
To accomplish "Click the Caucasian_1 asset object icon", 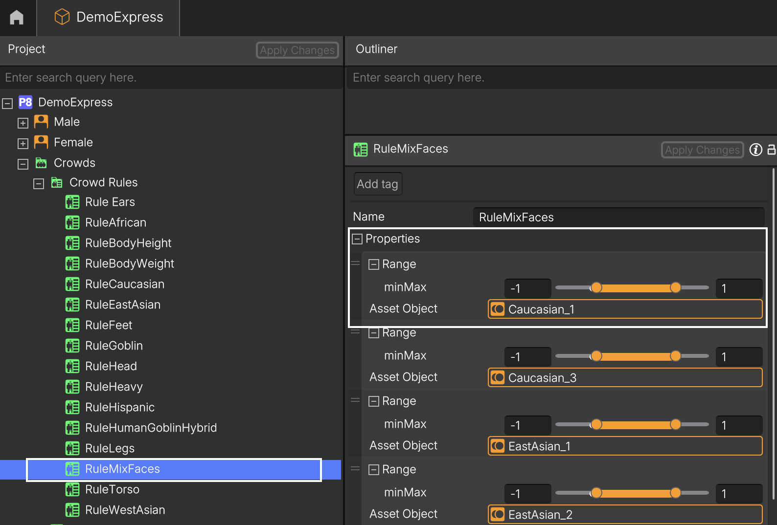I will 498,309.
